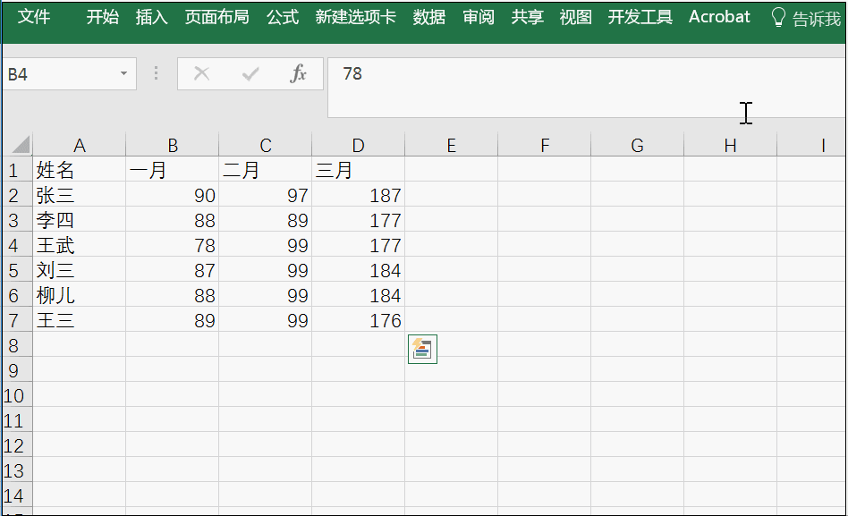Select the name cell 李四
Image resolution: width=848 pixels, height=516 pixels.
click(80, 220)
